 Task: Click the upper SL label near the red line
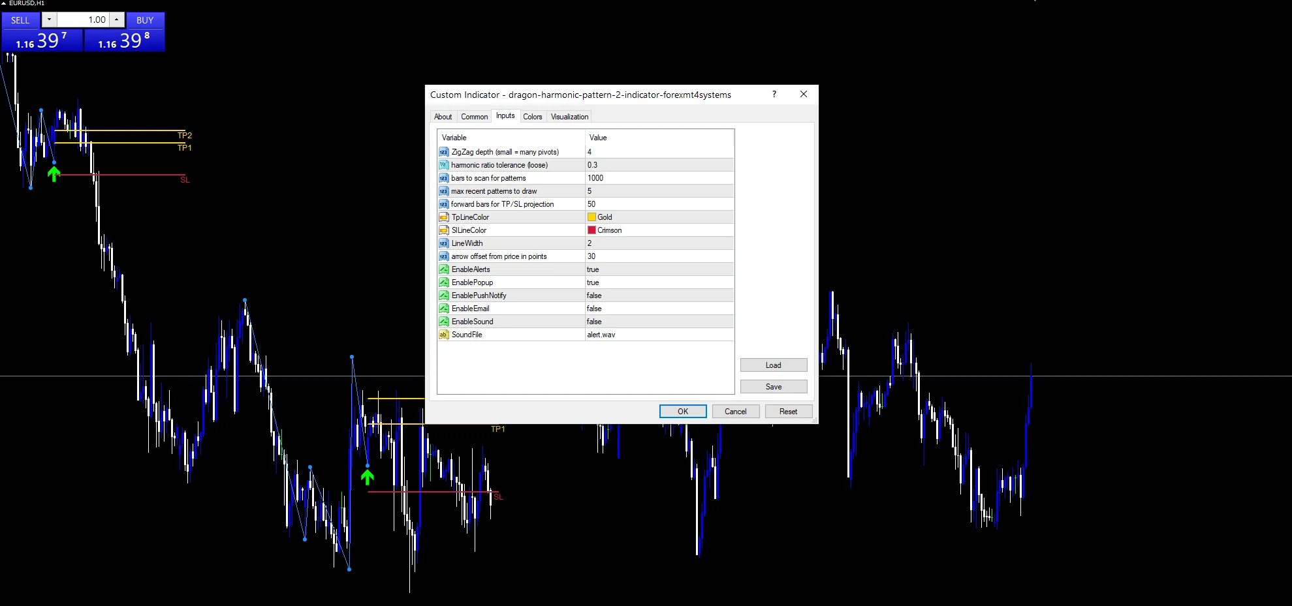(x=185, y=179)
